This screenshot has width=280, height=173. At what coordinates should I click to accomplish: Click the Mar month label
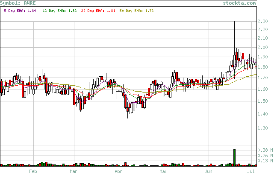pos(74,171)
